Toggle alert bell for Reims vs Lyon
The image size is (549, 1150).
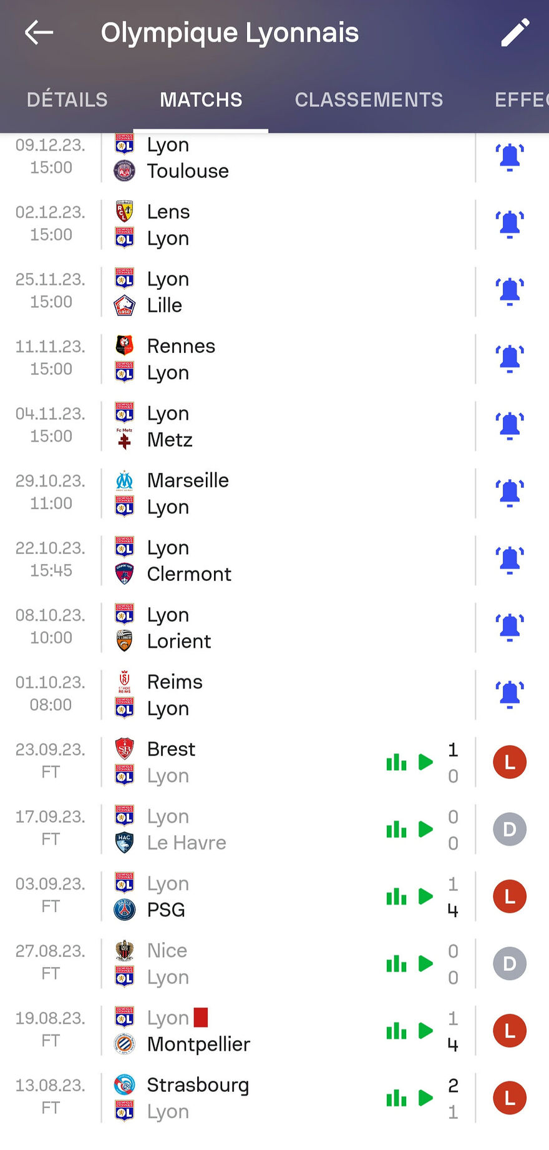click(x=510, y=695)
